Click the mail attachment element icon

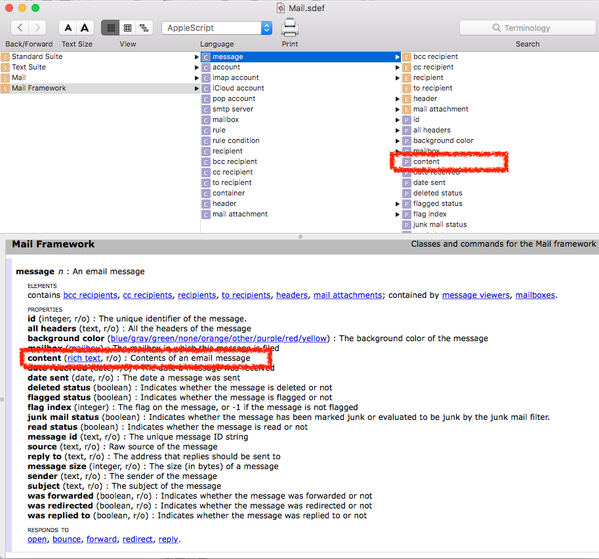tap(407, 110)
